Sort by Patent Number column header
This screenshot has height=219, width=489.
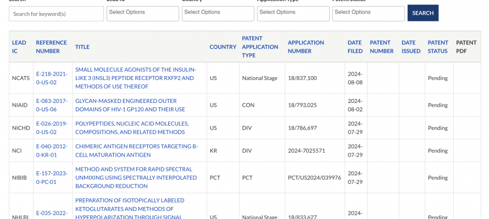point(381,47)
